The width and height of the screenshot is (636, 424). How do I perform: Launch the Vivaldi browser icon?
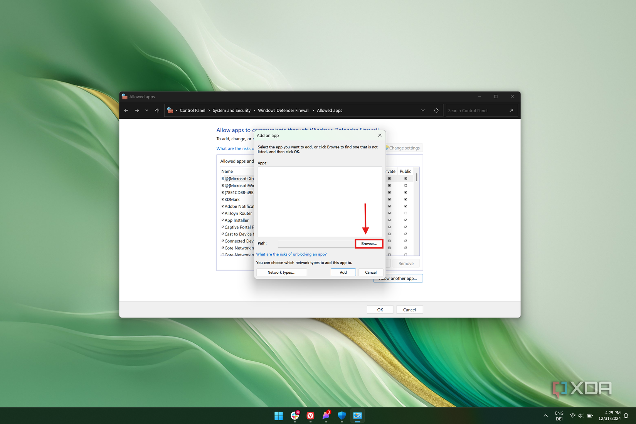pos(311,416)
